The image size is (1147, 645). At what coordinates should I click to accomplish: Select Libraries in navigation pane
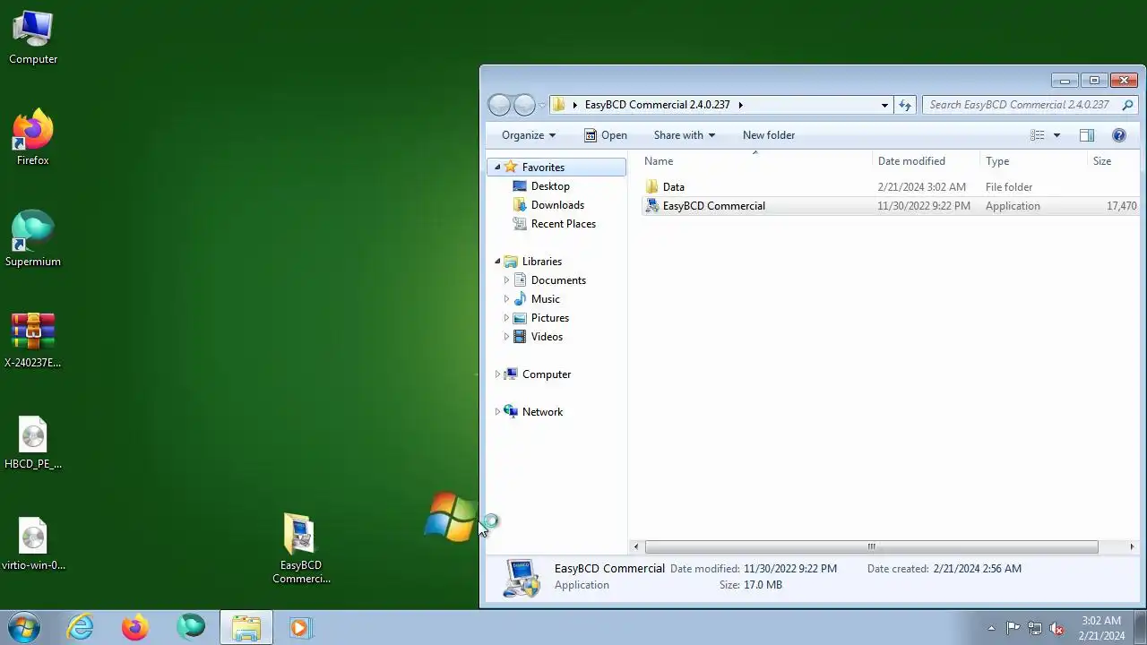click(x=542, y=262)
